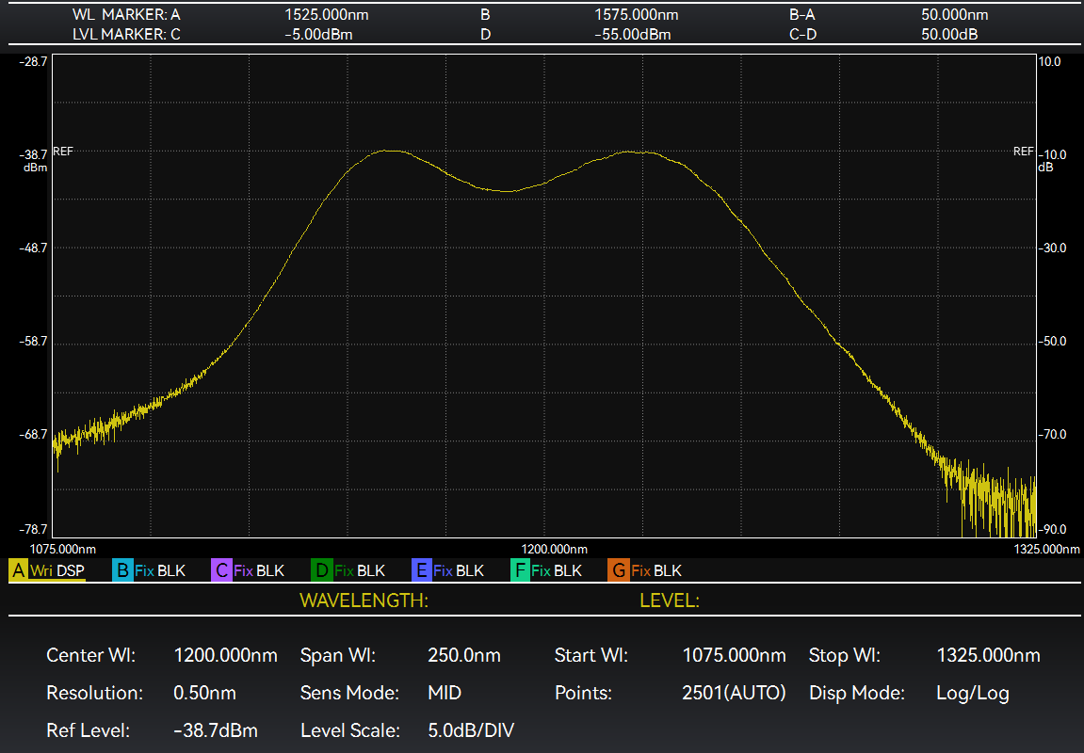Click the 'Ref Level:' parameter label
1084x753 pixels.
coord(88,730)
